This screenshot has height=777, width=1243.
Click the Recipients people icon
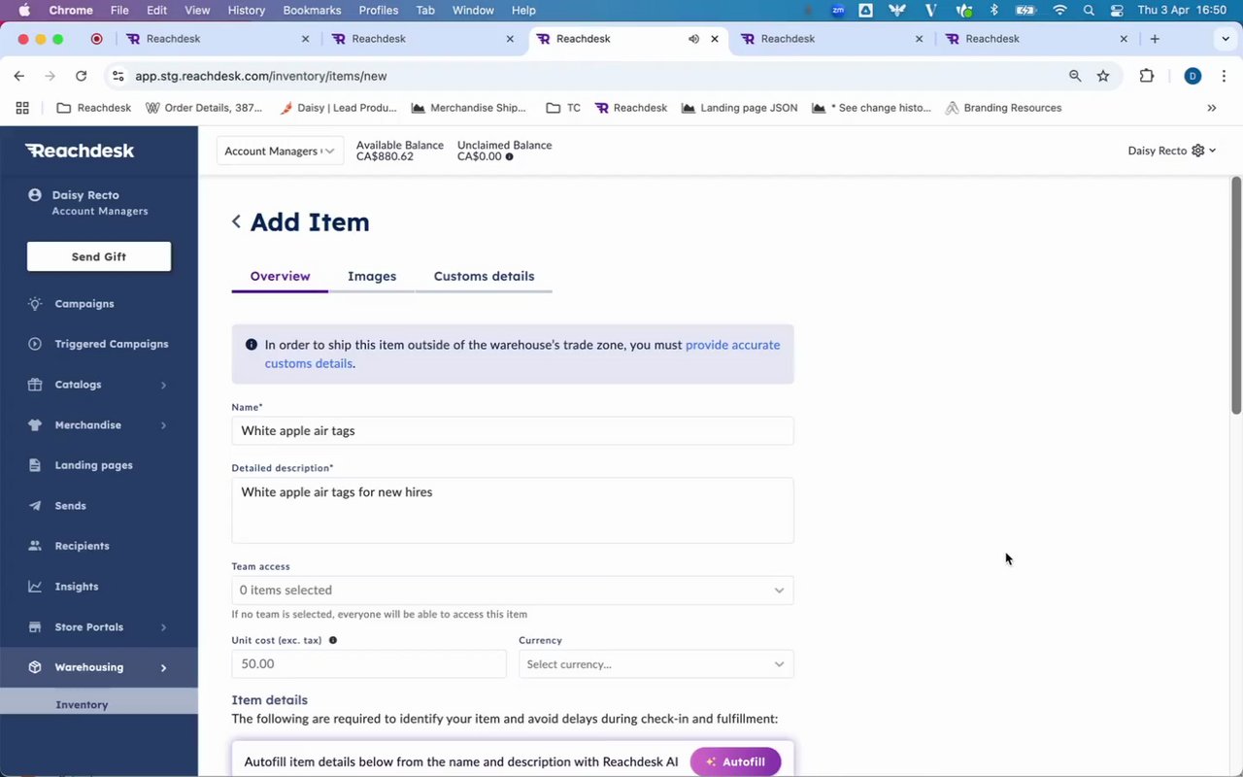[x=35, y=546]
